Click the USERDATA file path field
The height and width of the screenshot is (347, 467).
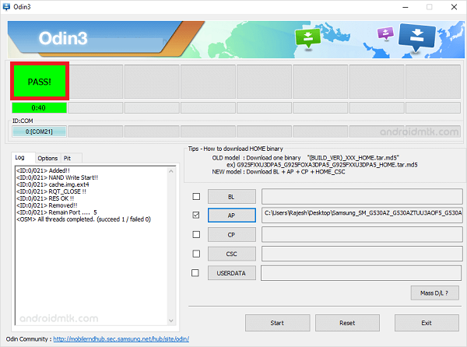361,273
